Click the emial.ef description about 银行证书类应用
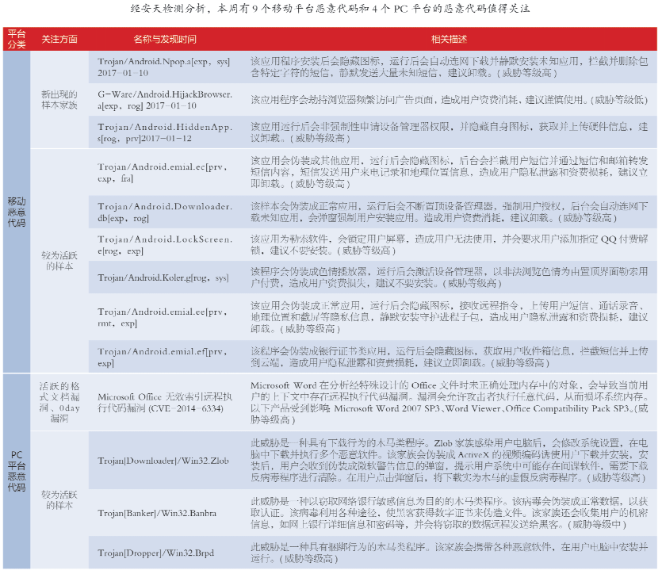Image resolution: width=662 pixels, height=574 pixels. pos(450,357)
